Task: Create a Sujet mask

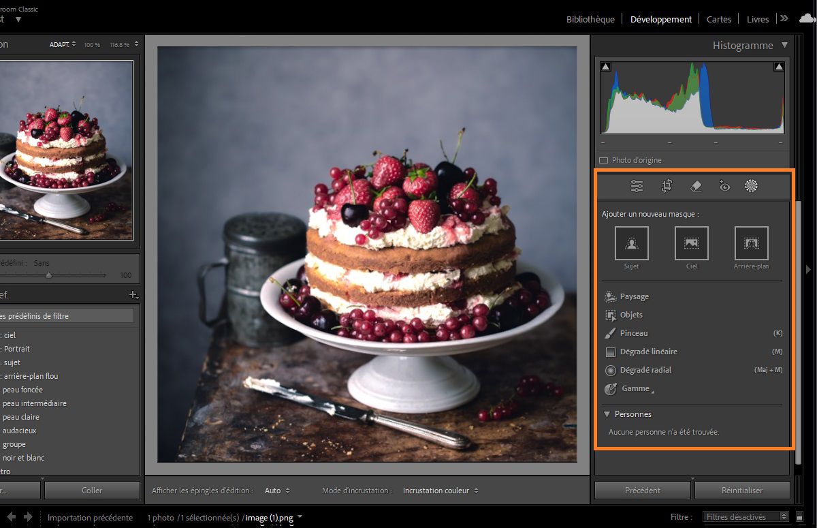Action: [631, 243]
